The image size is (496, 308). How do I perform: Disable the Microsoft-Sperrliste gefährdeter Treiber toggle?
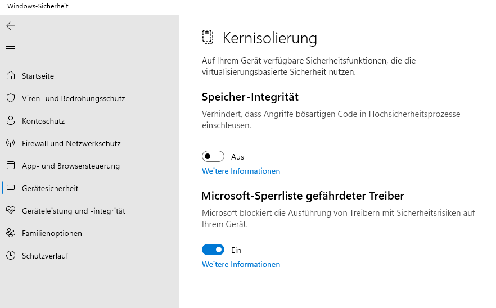(213, 250)
